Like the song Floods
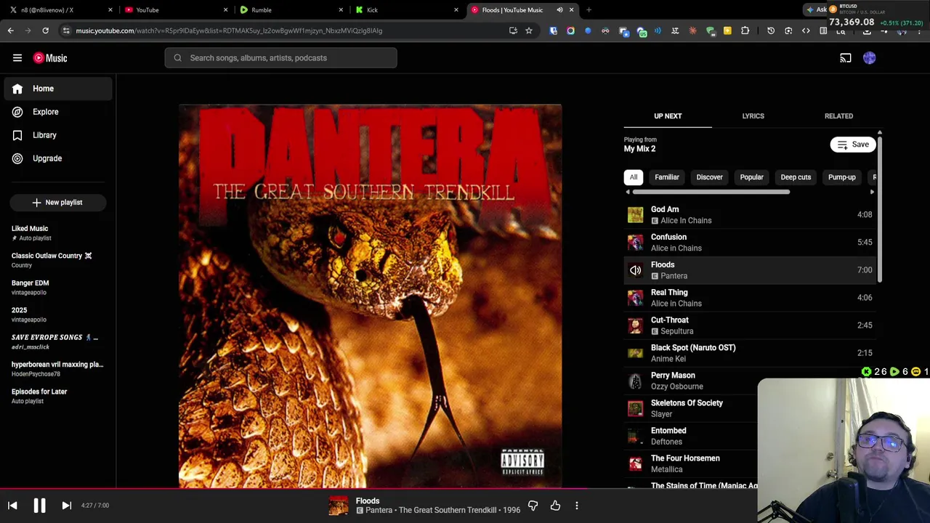 tap(555, 506)
